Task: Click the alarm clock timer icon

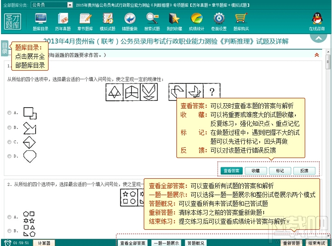Action: 8,243
